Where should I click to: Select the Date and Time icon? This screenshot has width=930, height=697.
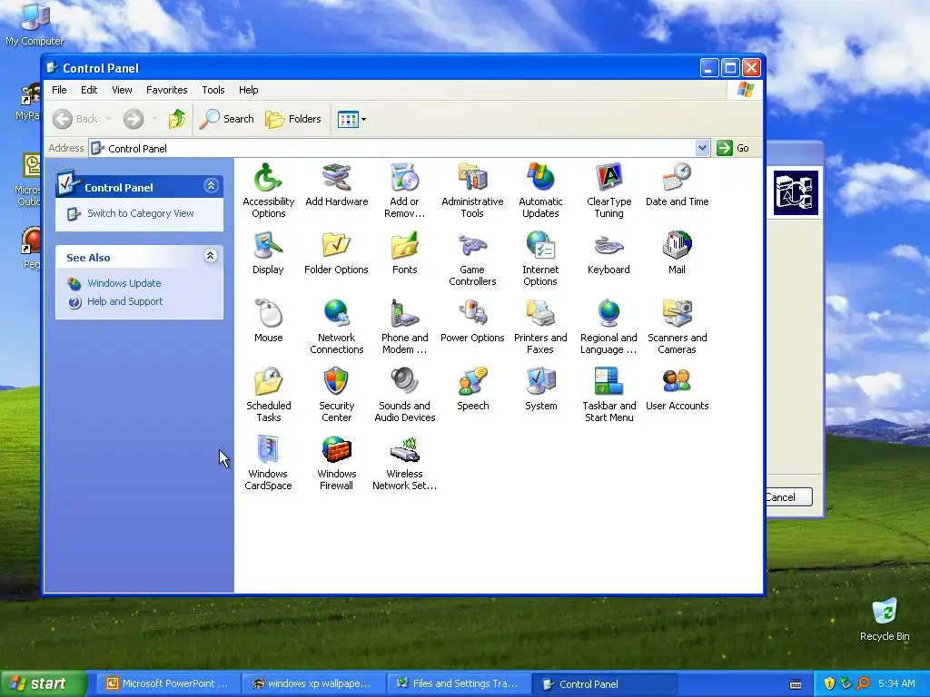pyautogui.click(x=677, y=178)
